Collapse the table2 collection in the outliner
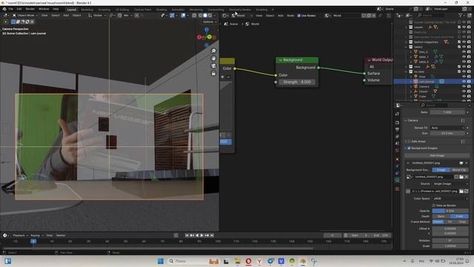This screenshot has height=267, width=474. tap(406, 47)
